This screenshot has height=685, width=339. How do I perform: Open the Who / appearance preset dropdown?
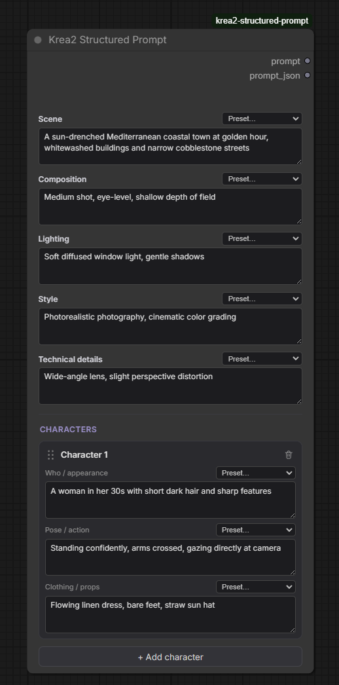[256, 473]
